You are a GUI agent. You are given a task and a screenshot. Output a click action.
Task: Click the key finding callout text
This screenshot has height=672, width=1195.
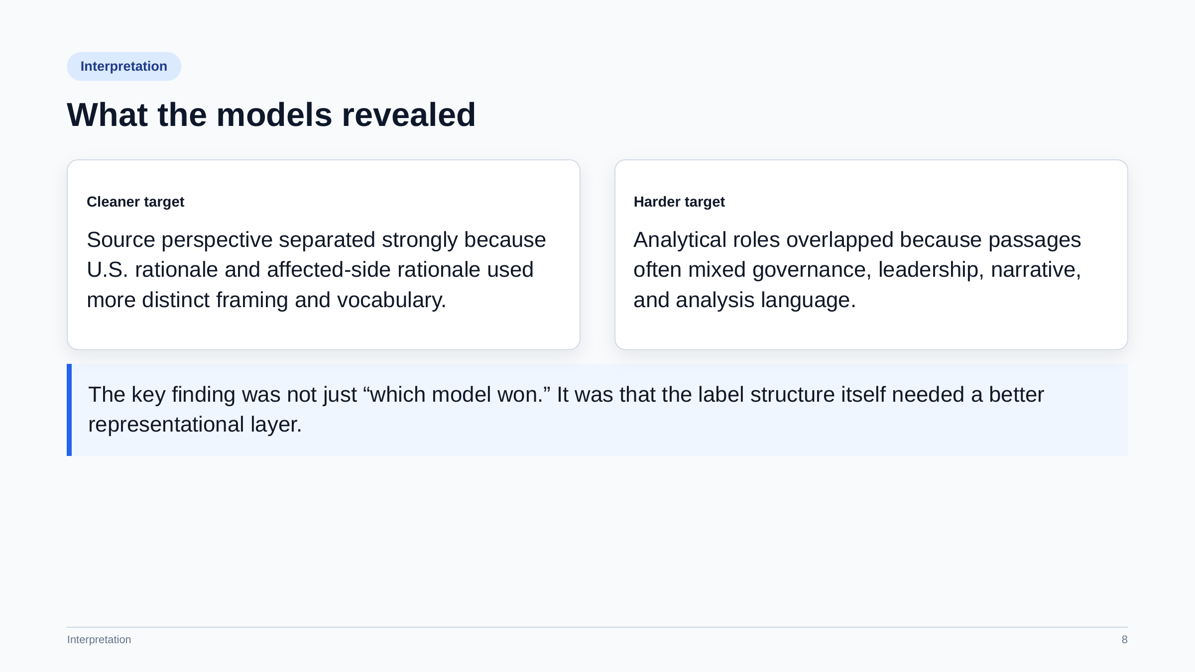pos(566,409)
